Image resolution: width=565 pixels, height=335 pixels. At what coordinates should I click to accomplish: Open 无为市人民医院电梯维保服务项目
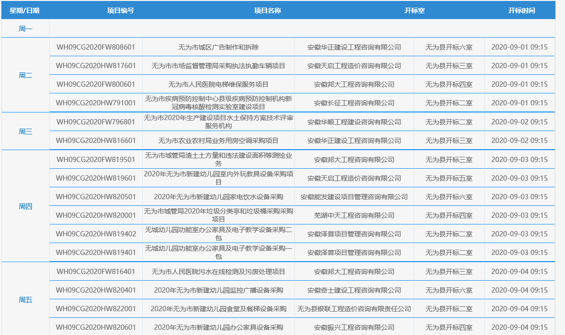point(219,84)
